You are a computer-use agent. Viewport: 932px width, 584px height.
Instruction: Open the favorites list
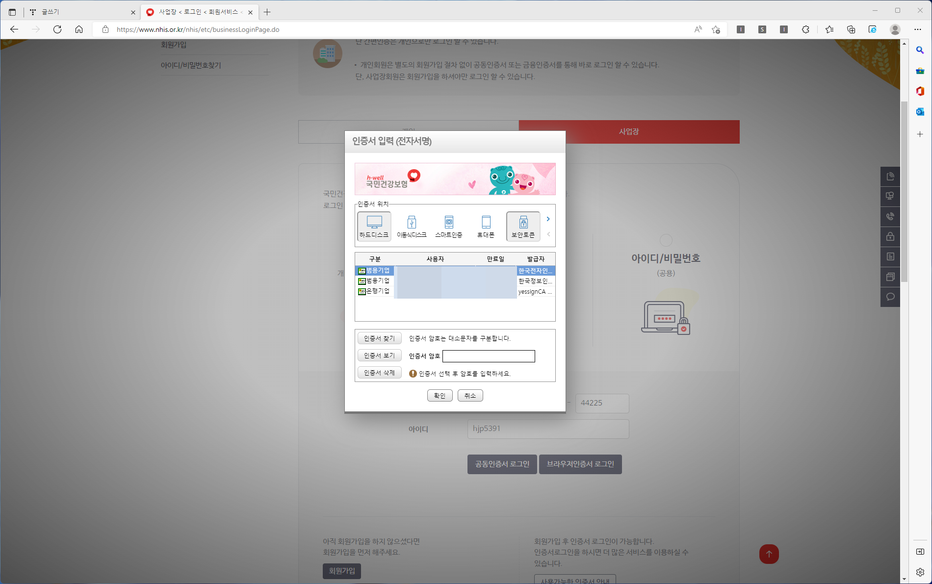[829, 29]
